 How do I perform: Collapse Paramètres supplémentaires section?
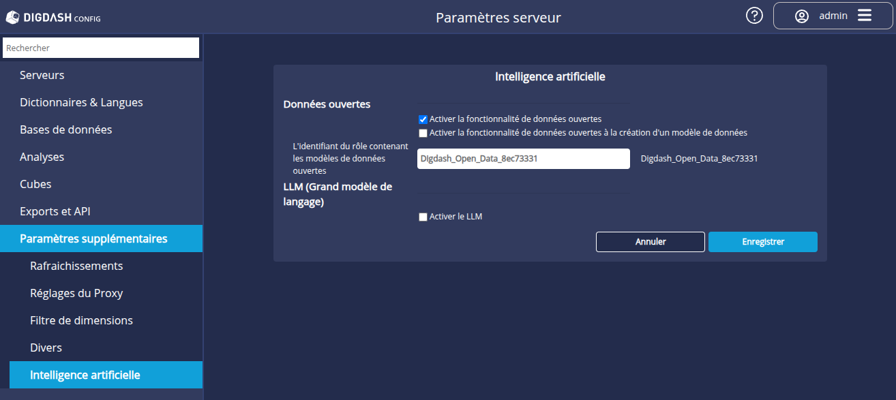(93, 239)
